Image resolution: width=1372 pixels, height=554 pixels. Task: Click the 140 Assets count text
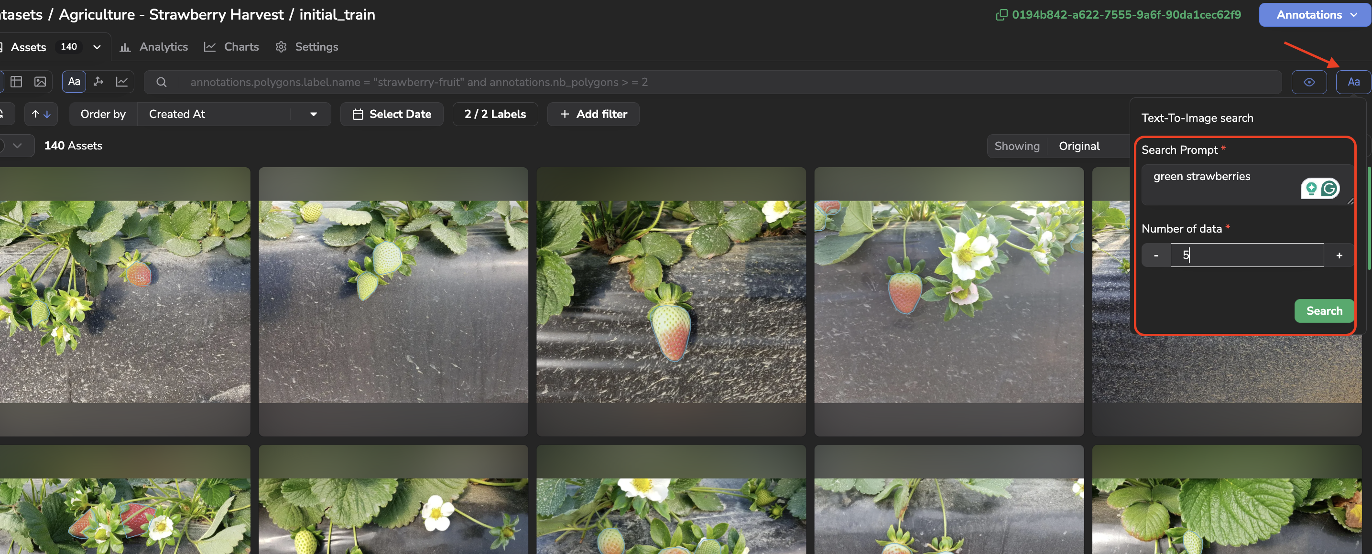[73, 146]
